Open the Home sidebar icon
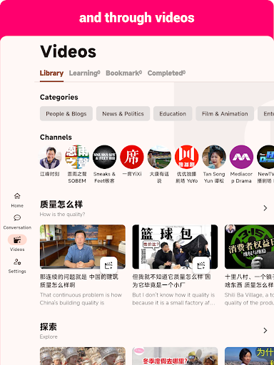The height and width of the screenshot is (365, 274). 17,196
